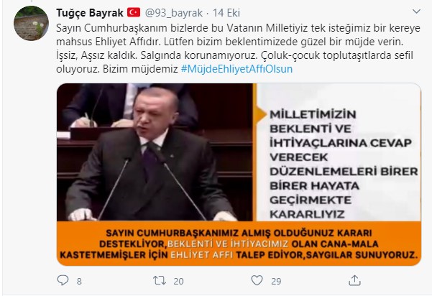Open the #MüjdeEhliyetAffıOlsun hashtag

click(x=236, y=69)
